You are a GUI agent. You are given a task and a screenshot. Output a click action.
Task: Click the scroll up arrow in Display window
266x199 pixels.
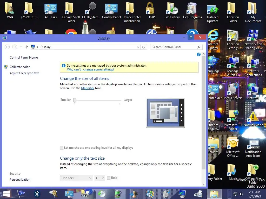203,54
